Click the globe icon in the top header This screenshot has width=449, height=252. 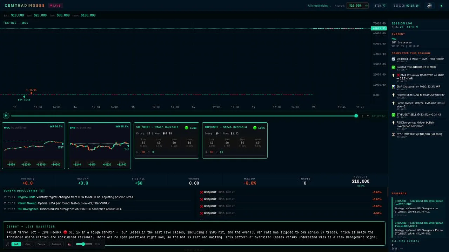point(429,6)
